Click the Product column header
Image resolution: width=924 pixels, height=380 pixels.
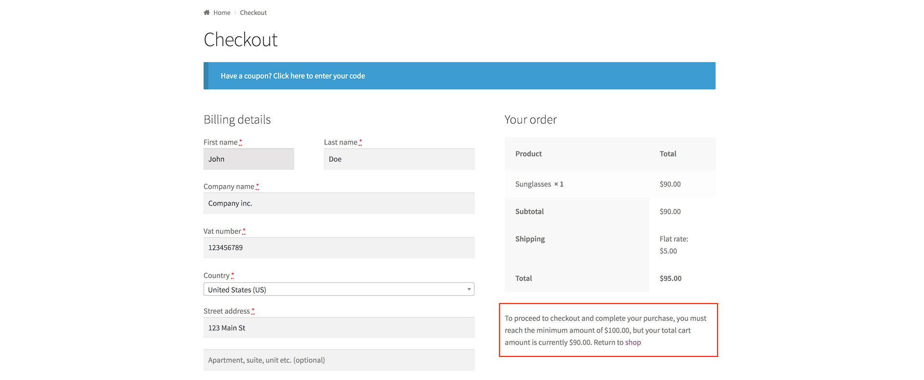(x=528, y=154)
